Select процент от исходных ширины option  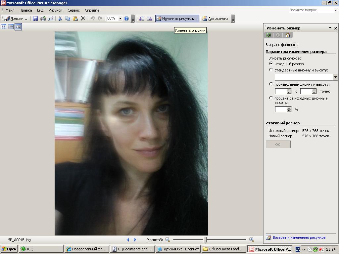(x=271, y=98)
